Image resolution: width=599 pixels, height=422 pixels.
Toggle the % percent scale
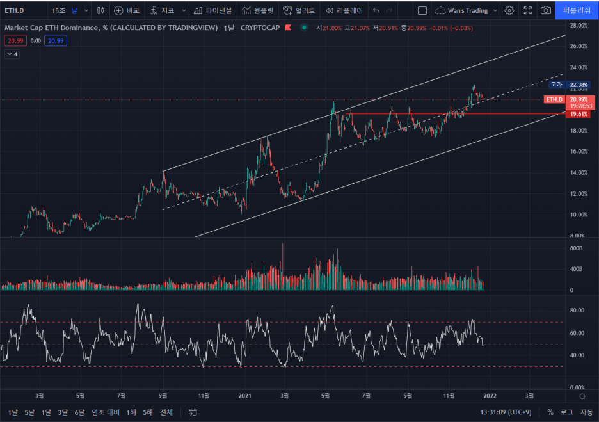550,412
